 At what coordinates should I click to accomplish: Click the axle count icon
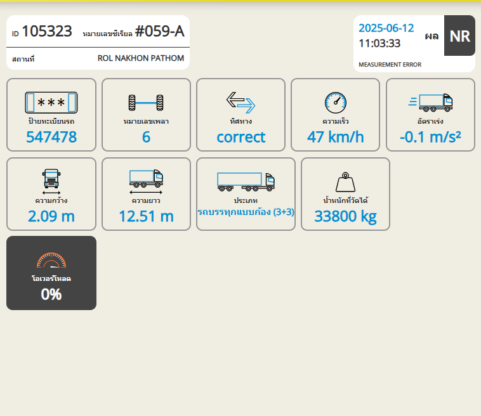(x=146, y=102)
